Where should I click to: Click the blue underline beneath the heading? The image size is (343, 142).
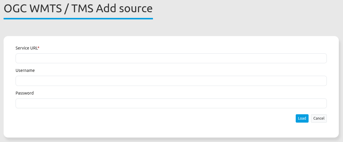78,18
